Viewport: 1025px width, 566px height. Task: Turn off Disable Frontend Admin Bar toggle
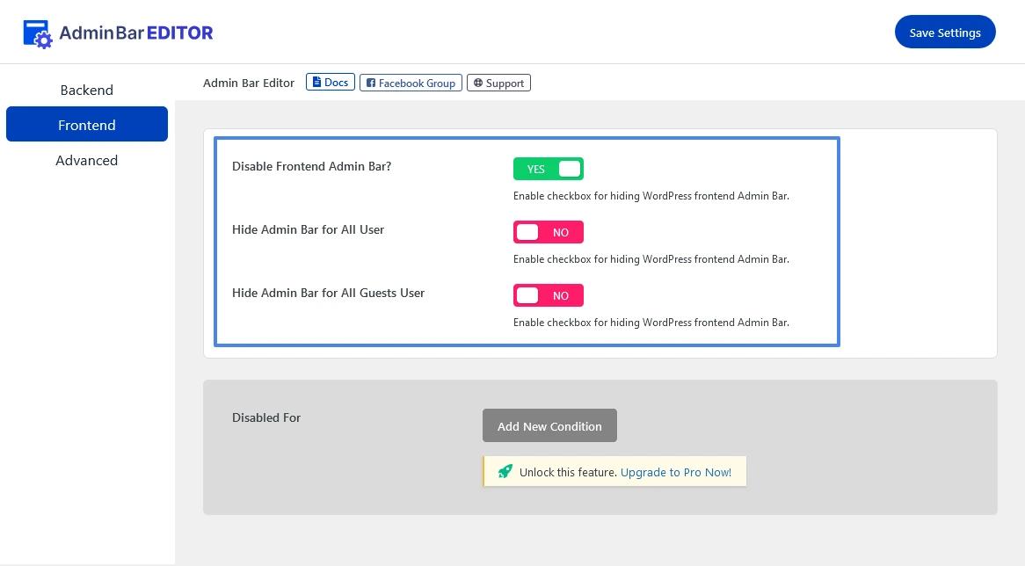(x=548, y=169)
